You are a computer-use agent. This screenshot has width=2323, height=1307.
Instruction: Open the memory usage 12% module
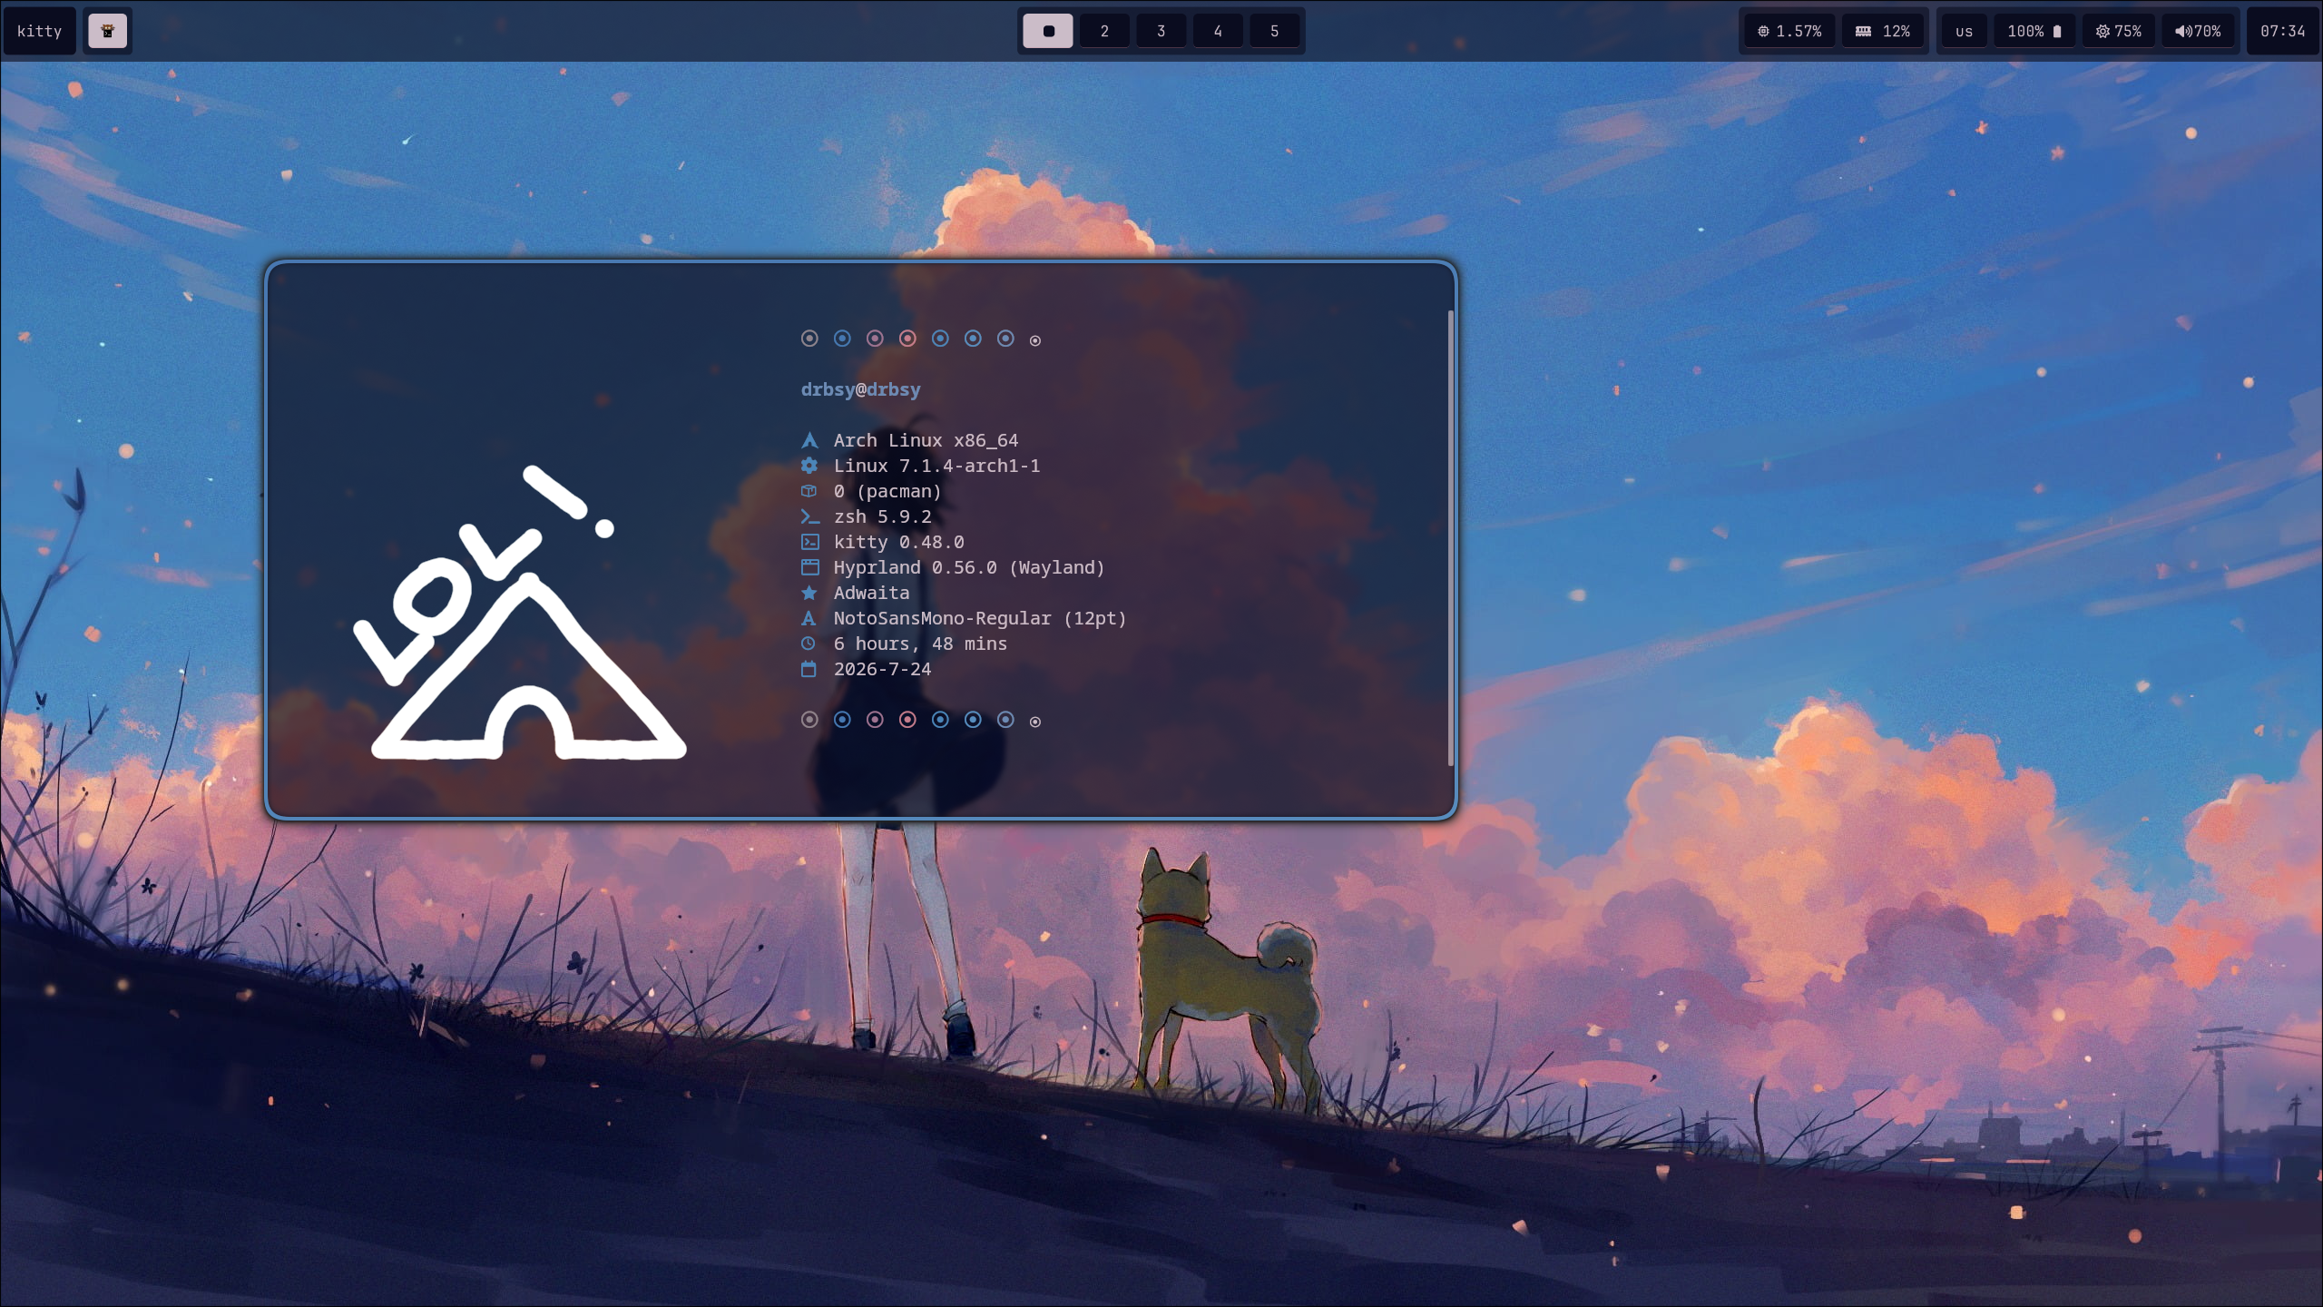point(1883,31)
